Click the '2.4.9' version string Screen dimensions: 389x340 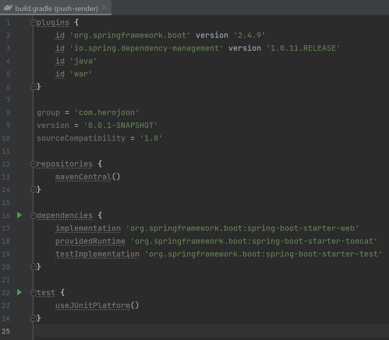tap(249, 35)
